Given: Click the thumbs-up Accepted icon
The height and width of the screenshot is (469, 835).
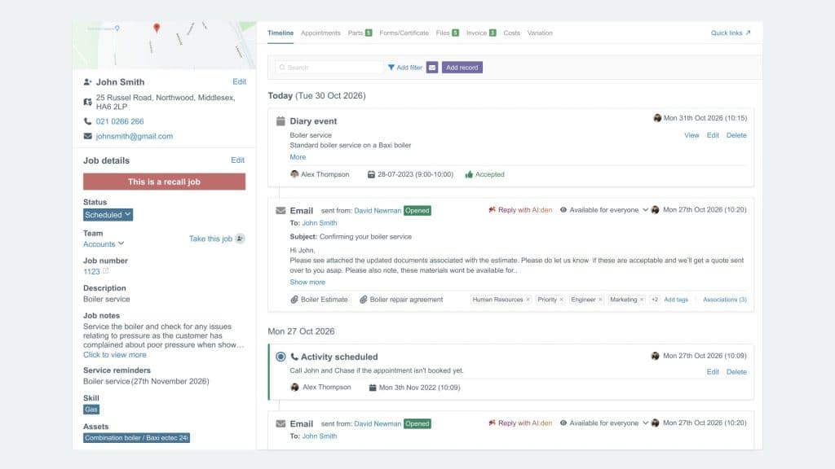Looking at the screenshot, I should point(469,174).
